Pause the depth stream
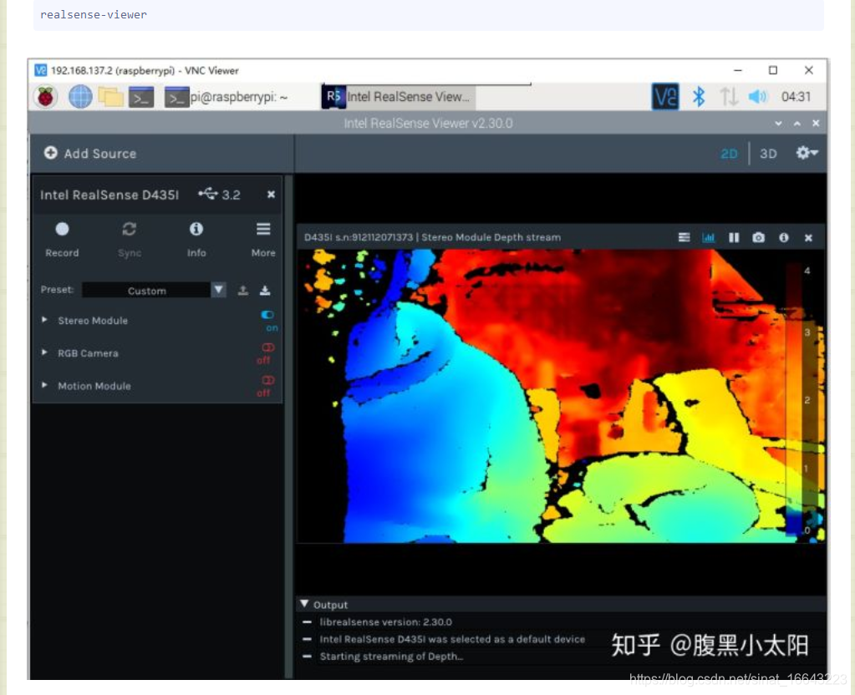The height and width of the screenshot is (695, 855). (x=734, y=238)
